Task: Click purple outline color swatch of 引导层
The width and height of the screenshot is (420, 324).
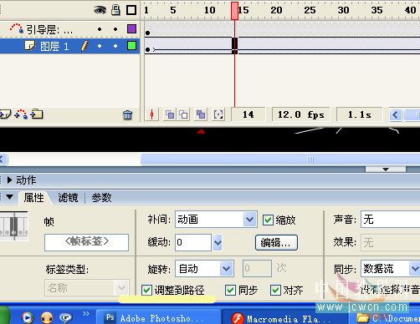Action: coord(131,28)
